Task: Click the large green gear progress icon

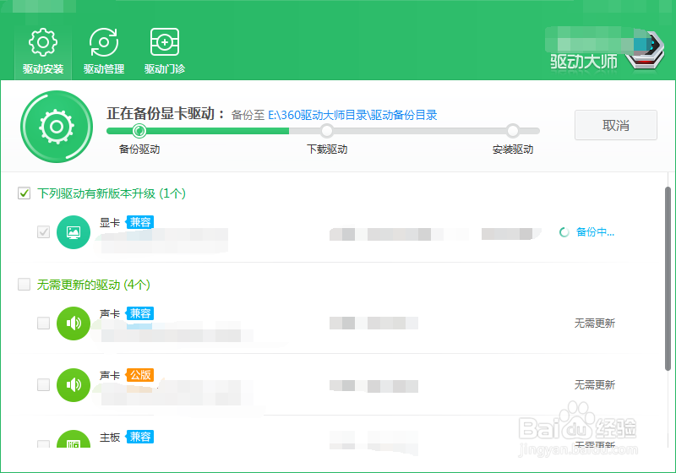Action: [x=57, y=127]
